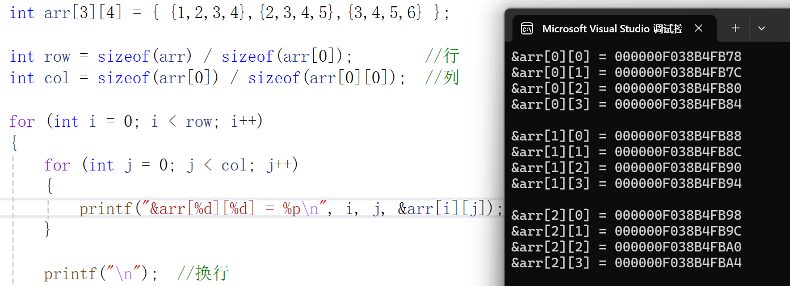Expand the terminal profile dropdown arrow
The width and height of the screenshot is (790, 286).
[x=762, y=28]
